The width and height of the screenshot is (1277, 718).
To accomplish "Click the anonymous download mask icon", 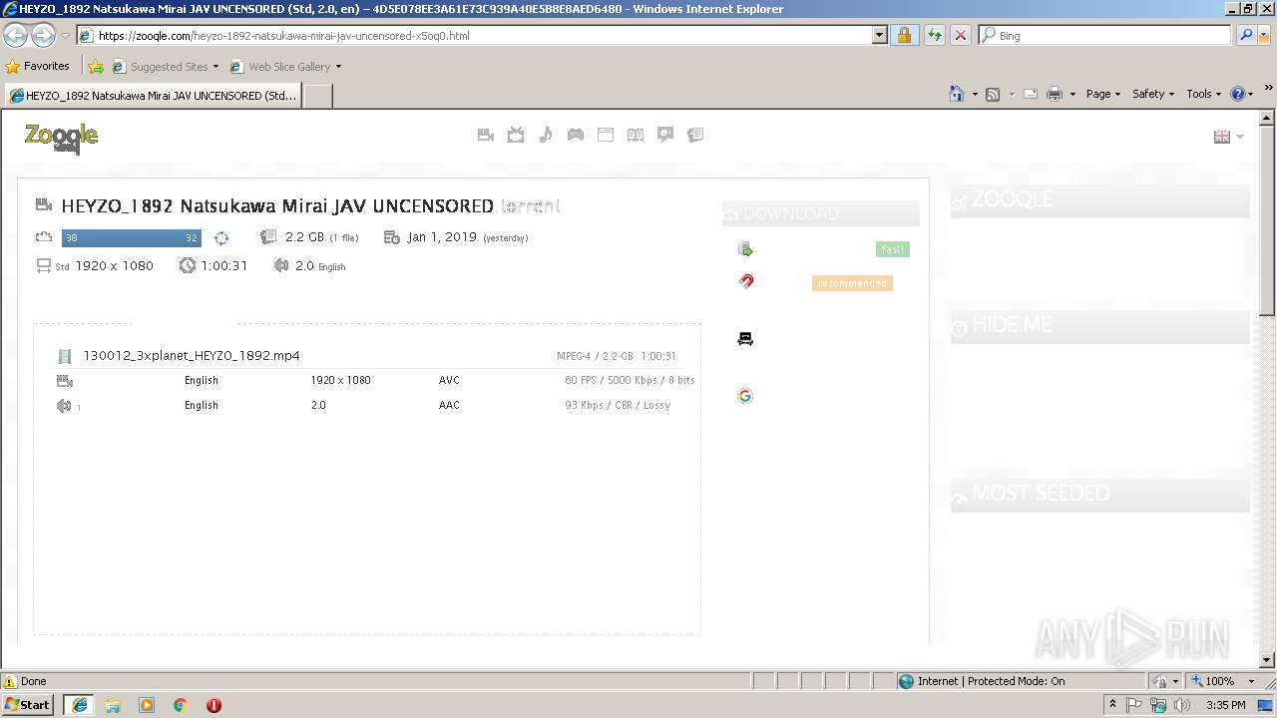I will 745,339.
